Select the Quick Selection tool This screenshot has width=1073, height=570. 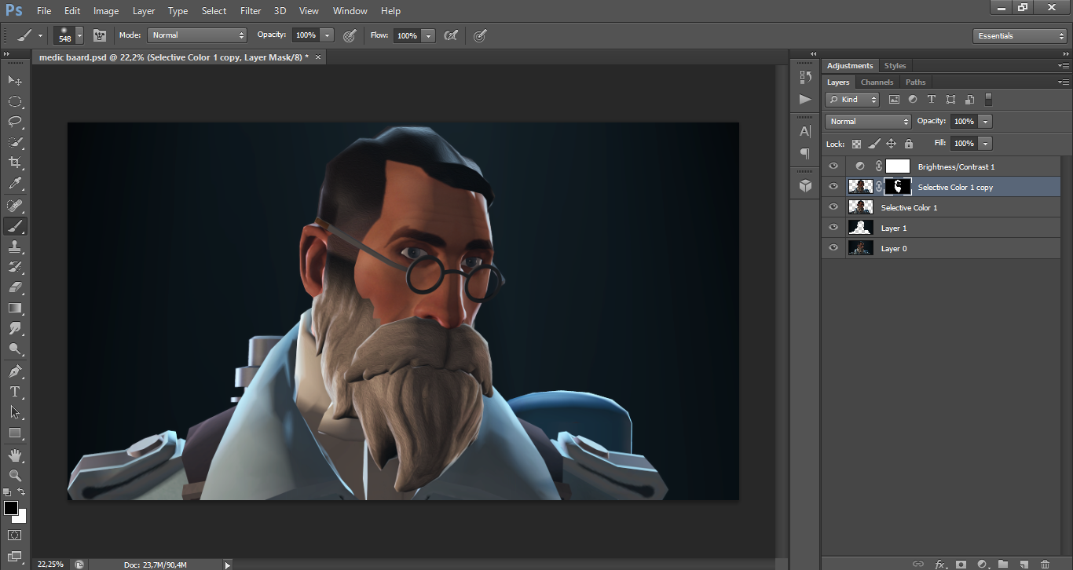pyautogui.click(x=15, y=142)
